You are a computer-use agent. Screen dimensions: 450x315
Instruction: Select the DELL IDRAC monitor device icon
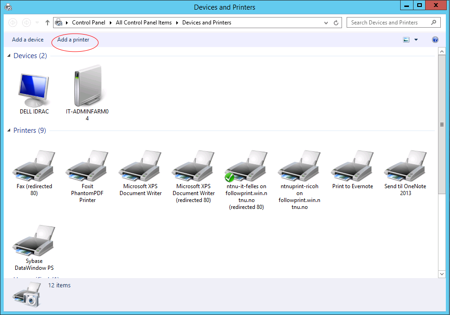point(34,90)
